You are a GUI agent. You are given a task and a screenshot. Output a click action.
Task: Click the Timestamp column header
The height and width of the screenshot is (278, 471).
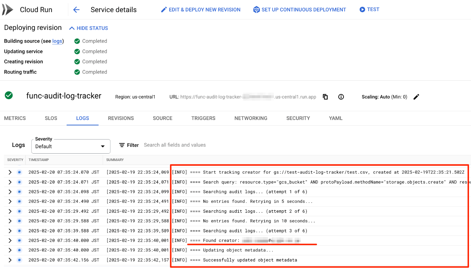tap(39, 160)
